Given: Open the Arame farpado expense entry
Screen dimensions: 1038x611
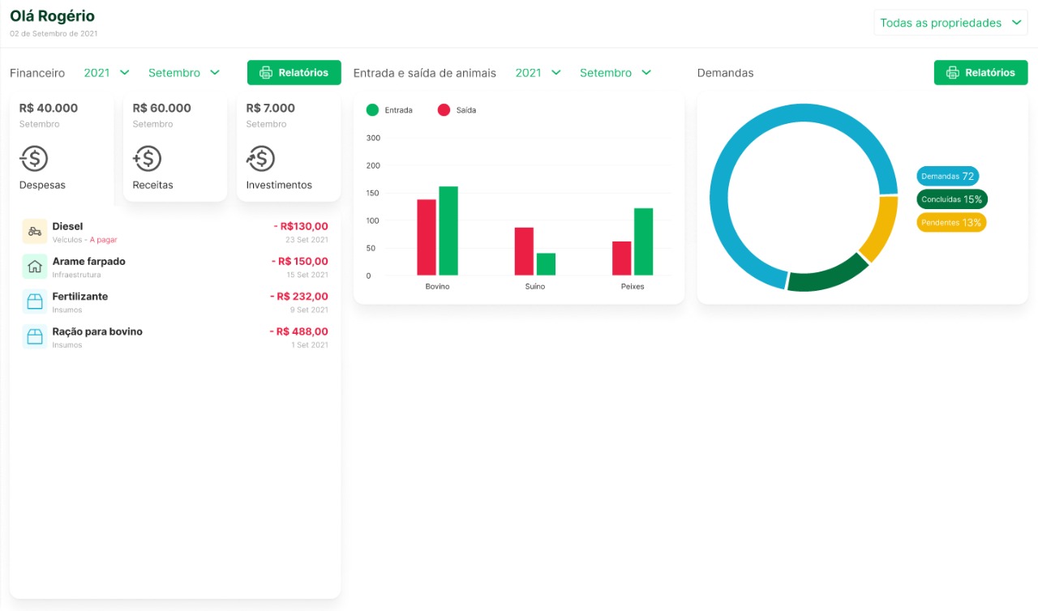Looking at the screenshot, I should [x=175, y=267].
